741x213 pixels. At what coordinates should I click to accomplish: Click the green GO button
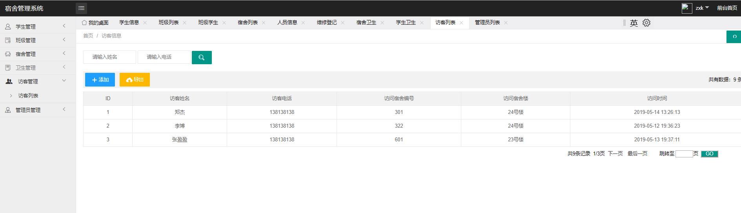(x=710, y=154)
